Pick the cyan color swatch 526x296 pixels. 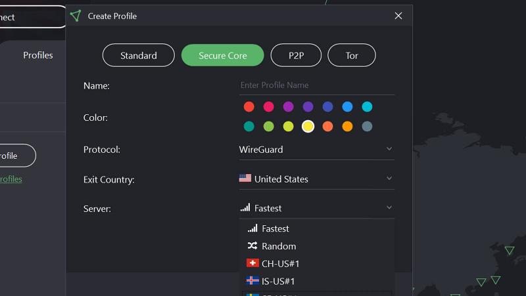[x=367, y=107]
